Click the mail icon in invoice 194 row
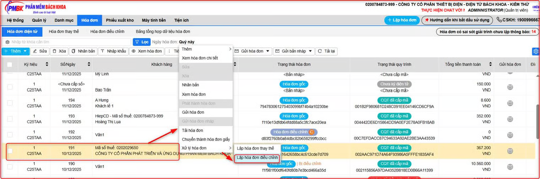 click(510, 103)
